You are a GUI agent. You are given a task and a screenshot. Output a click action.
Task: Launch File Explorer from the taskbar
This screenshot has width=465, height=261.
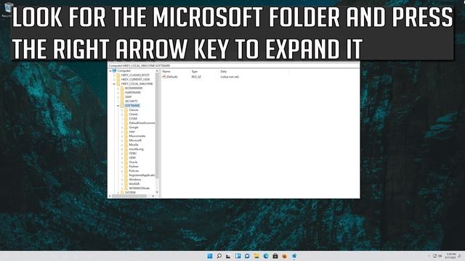click(256, 256)
